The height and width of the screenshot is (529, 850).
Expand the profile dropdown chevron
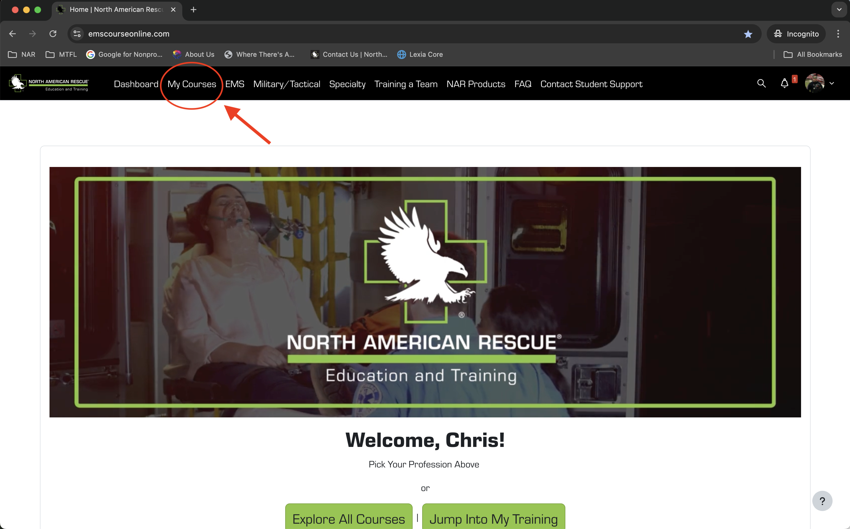(832, 83)
